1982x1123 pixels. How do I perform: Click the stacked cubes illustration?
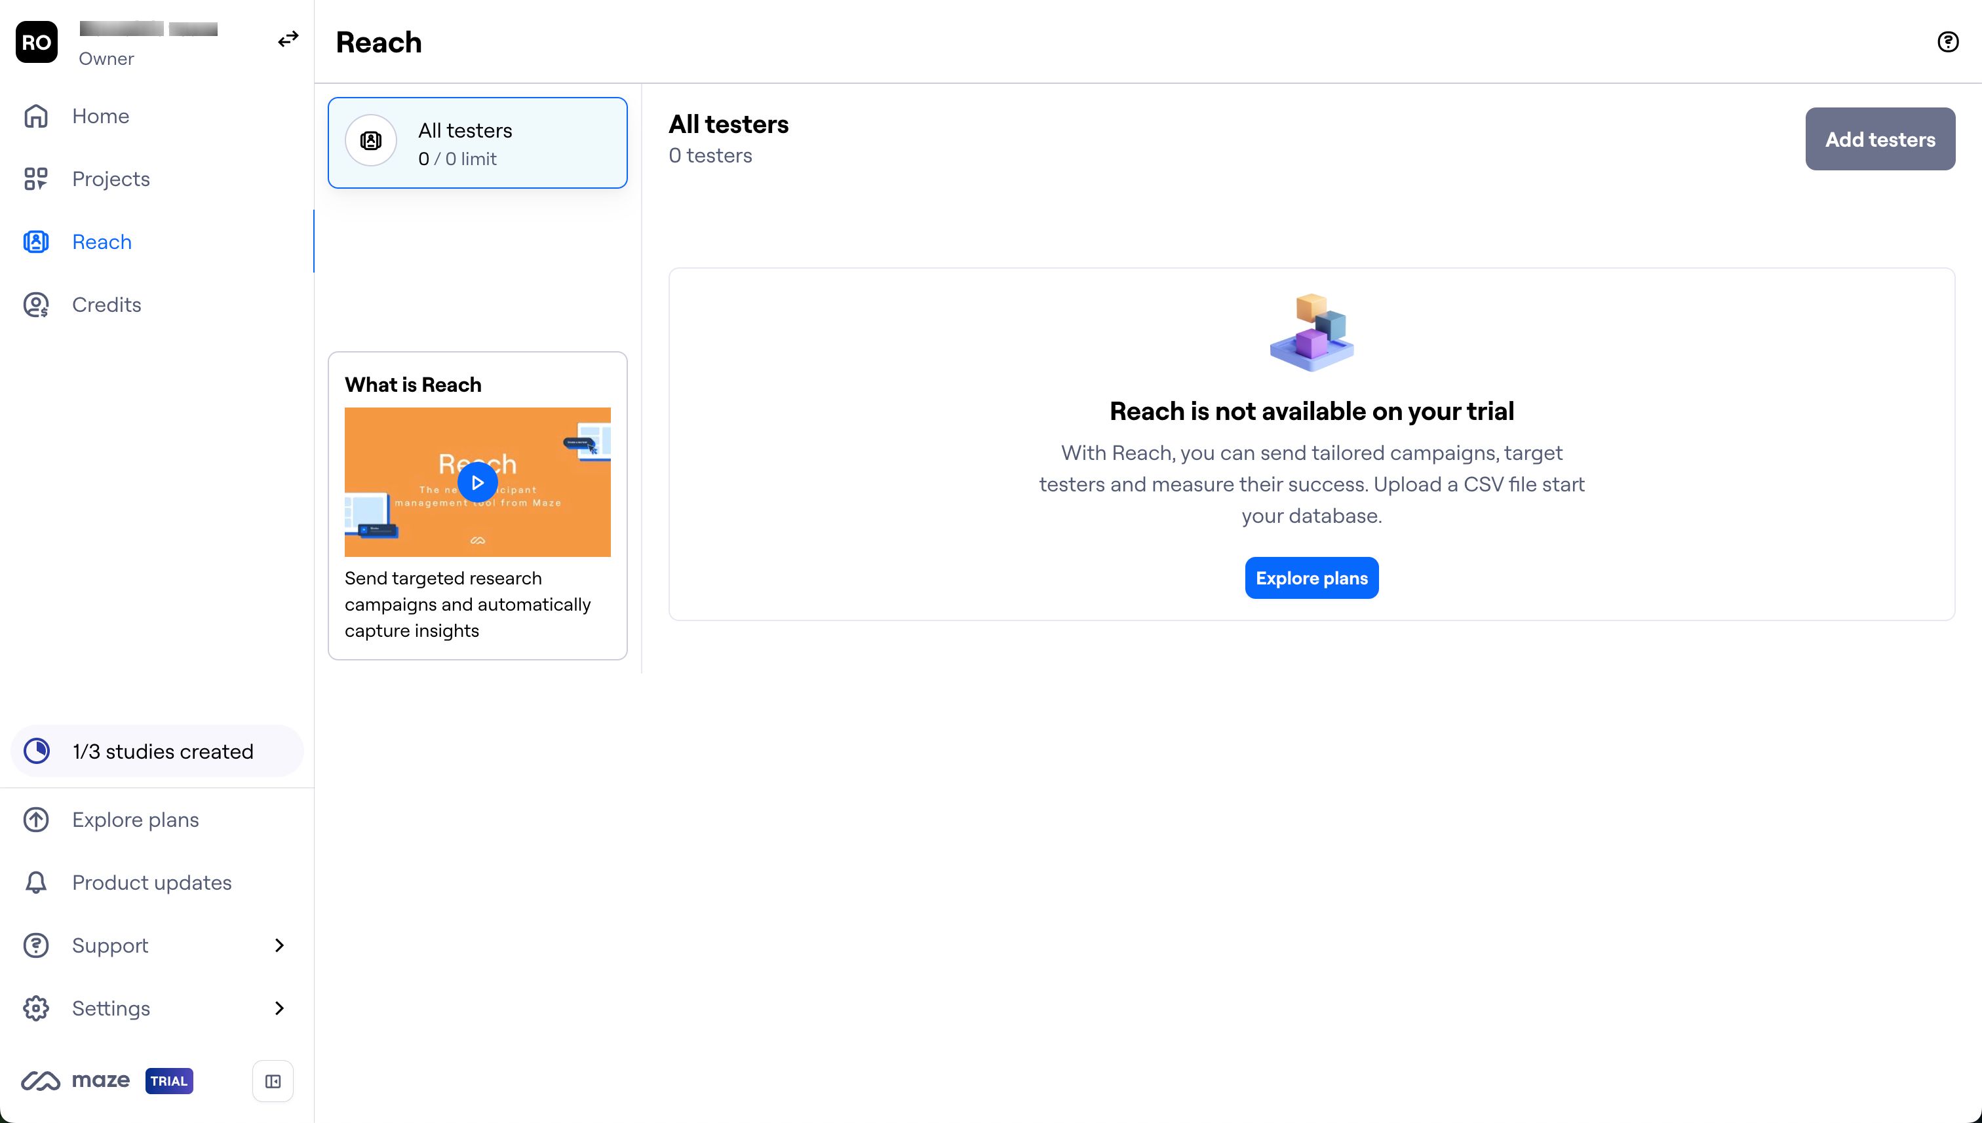(x=1312, y=332)
